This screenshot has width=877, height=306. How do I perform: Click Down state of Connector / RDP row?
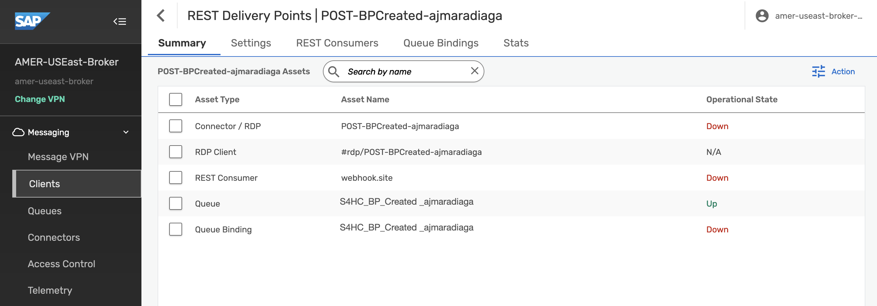point(717,126)
